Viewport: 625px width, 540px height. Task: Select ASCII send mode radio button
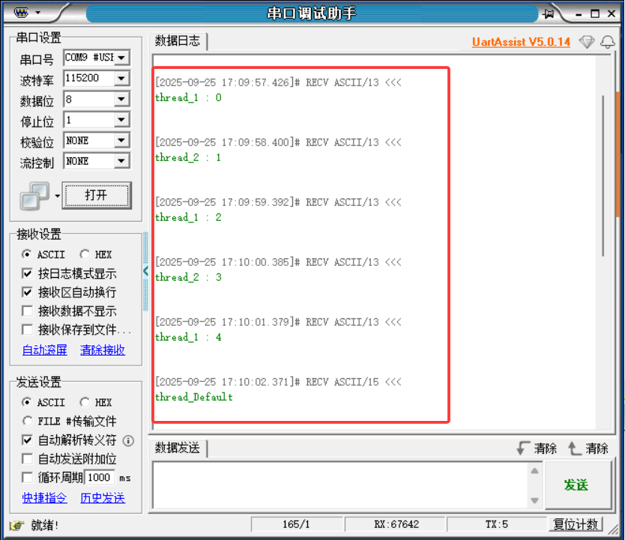27,402
